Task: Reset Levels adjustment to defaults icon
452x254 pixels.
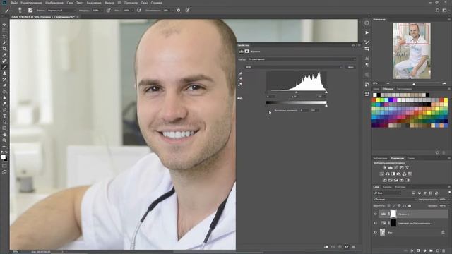Action: (340, 247)
